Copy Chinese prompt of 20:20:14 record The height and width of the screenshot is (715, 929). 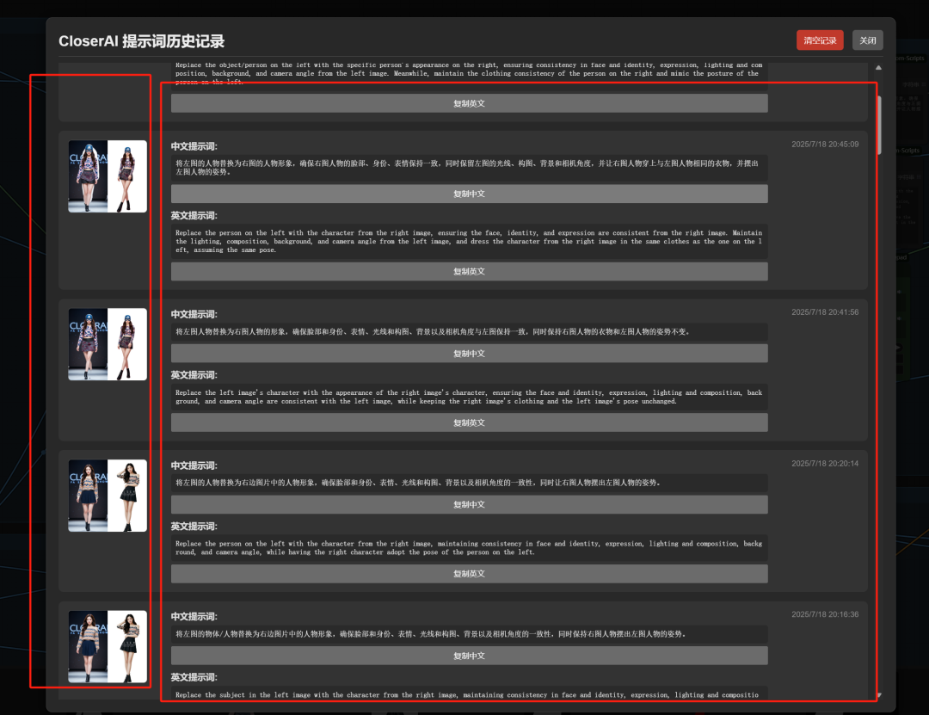(x=470, y=504)
